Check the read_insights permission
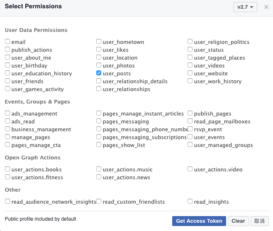 click(x=190, y=202)
